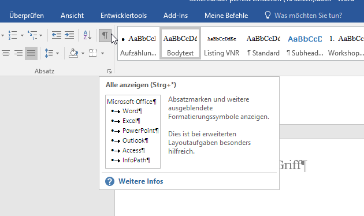Click the tooltip preview image of Office list
The width and height of the screenshot is (364, 216).
(x=133, y=132)
